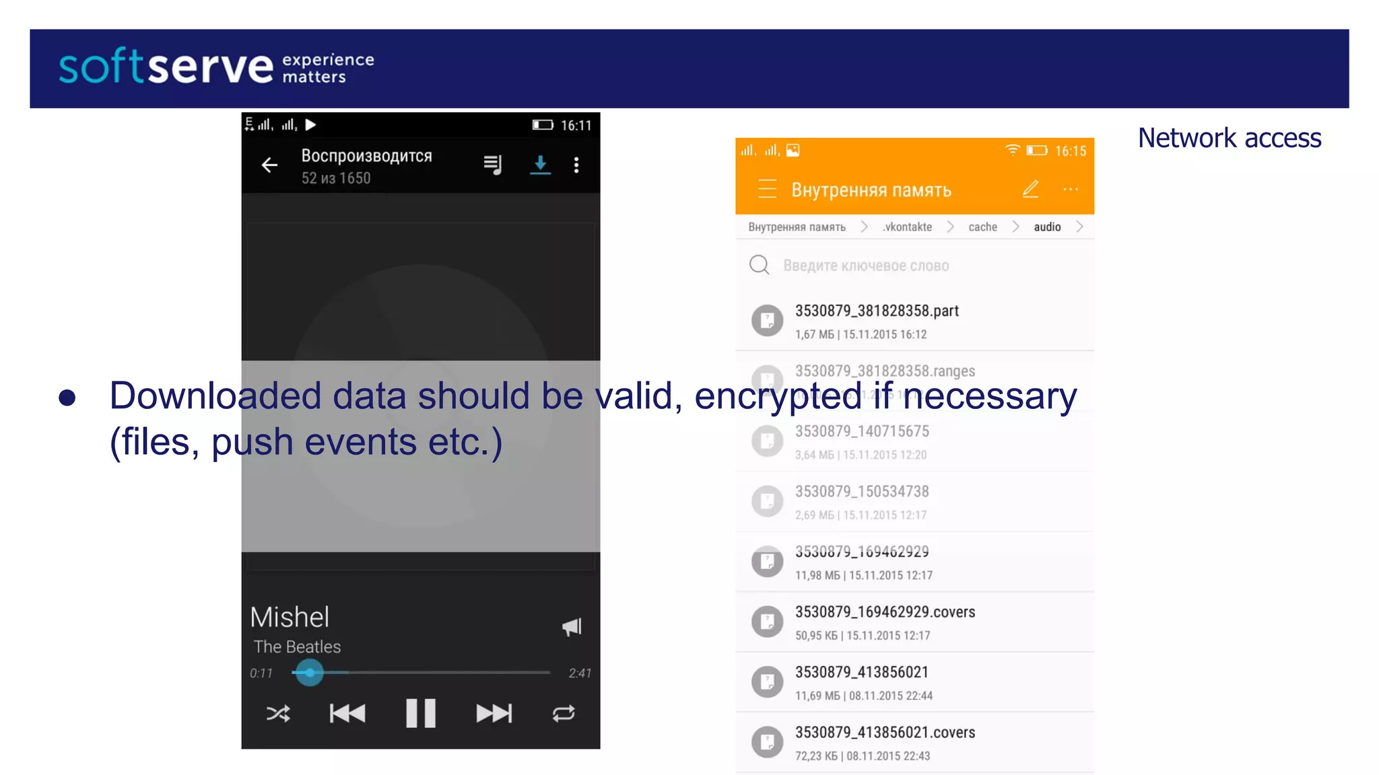Viewport: 1379px width, 775px height.
Task: Open file 3530879_140715675
Action: (914, 441)
